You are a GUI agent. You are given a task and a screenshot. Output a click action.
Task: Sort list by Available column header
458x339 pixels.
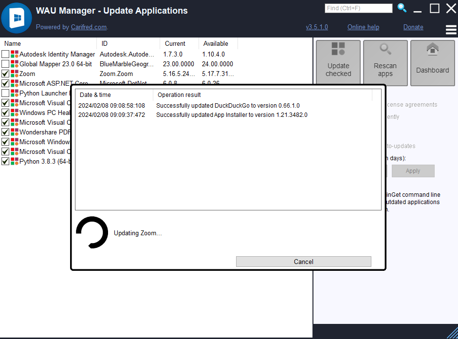click(219, 43)
